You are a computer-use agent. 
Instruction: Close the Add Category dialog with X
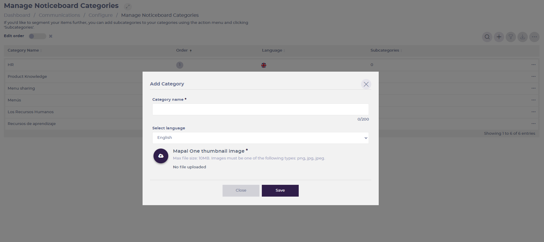tap(366, 84)
